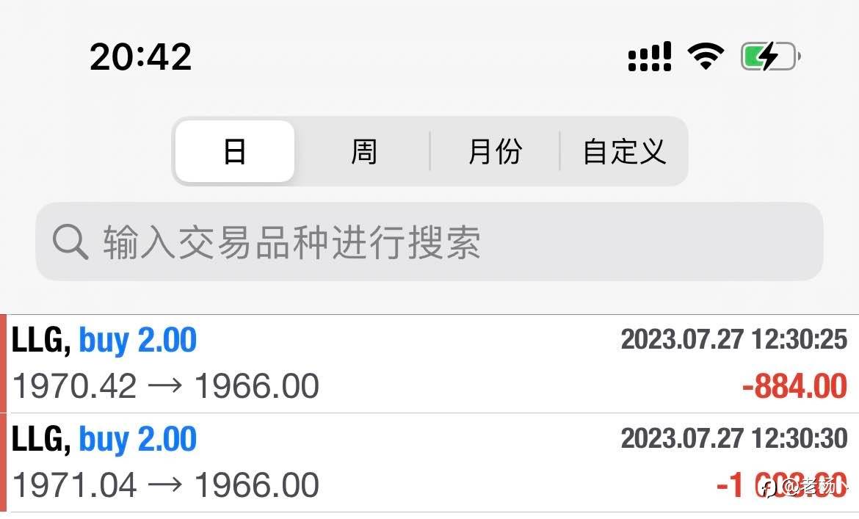Click the blue buy 2.00 on second trade
This screenshot has width=859, height=519.
(137, 440)
